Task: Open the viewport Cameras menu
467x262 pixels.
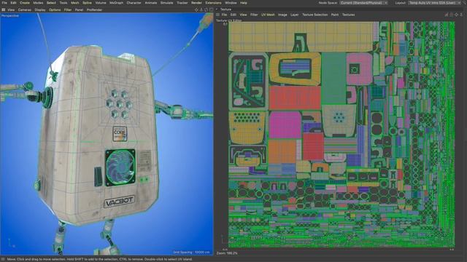Action: click(25, 9)
